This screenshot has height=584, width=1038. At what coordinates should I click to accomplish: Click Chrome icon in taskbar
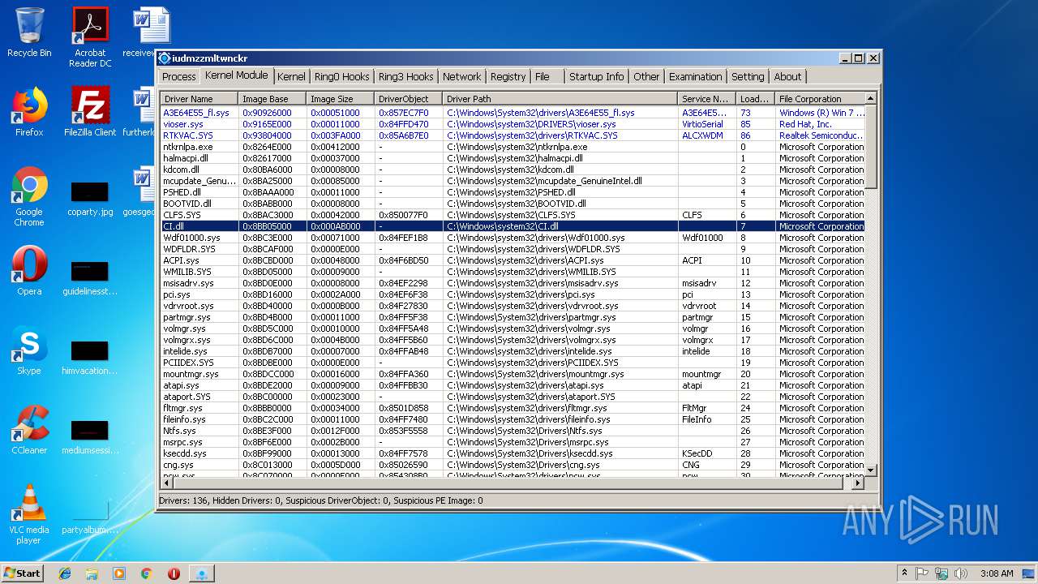click(146, 573)
